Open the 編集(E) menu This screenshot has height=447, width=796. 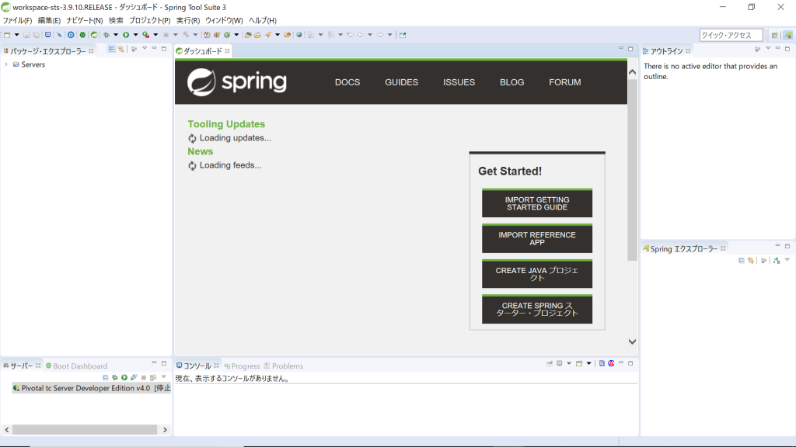[x=49, y=21]
